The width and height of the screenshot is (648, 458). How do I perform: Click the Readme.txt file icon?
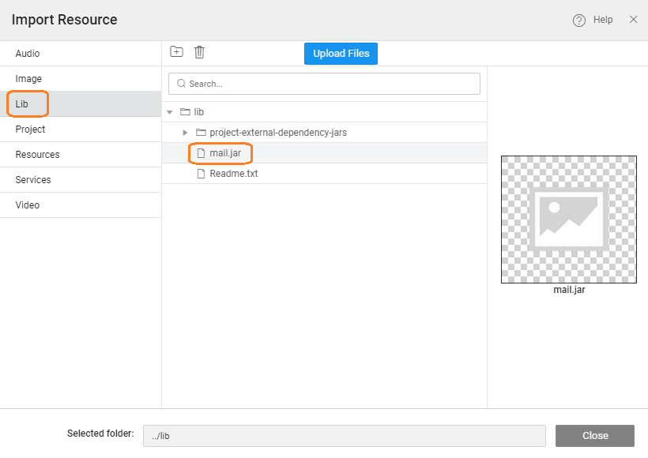201,174
